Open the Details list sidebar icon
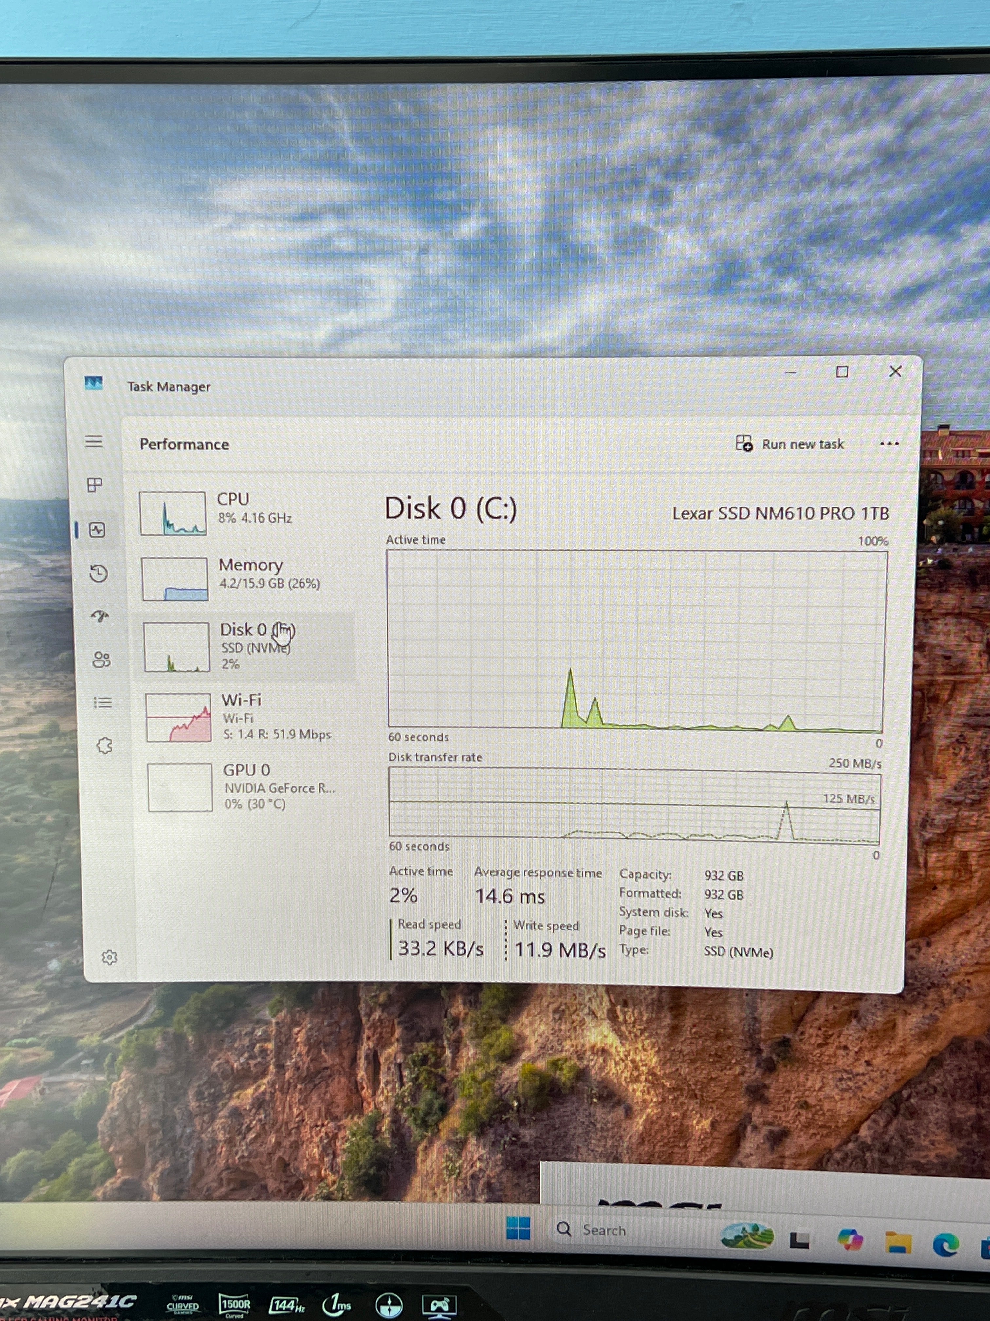Image resolution: width=990 pixels, height=1321 pixels. [x=103, y=702]
